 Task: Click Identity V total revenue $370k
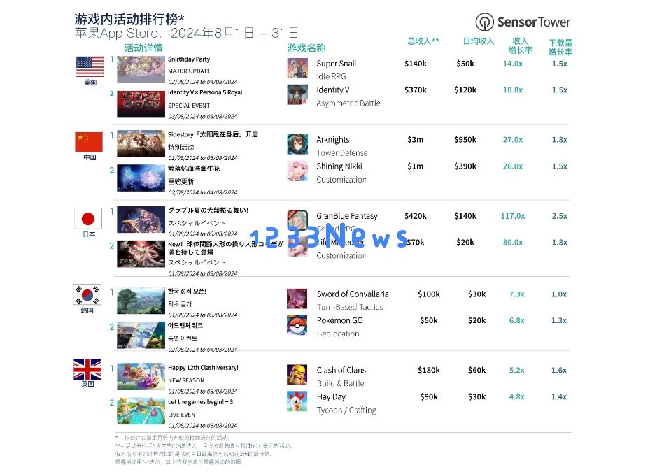coord(415,90)
